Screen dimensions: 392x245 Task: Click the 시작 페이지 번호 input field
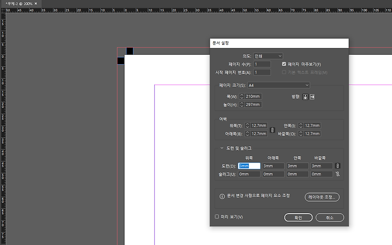click(262, 73)
